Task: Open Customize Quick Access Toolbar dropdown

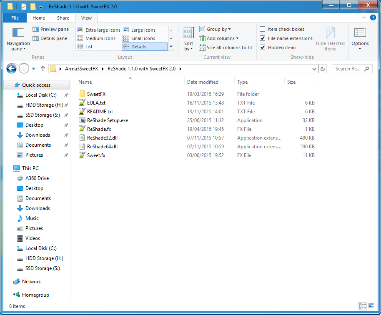Action: pyautogui.click(x=40, y=7)
